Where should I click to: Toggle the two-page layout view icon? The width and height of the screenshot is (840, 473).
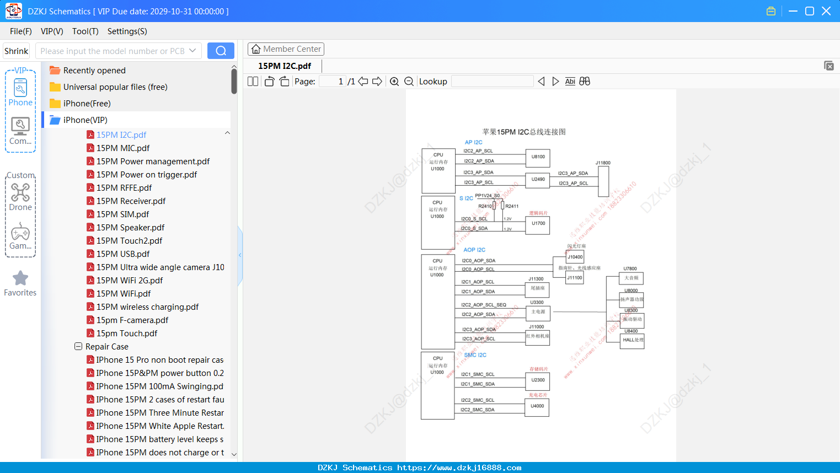[x=253, y=82]
